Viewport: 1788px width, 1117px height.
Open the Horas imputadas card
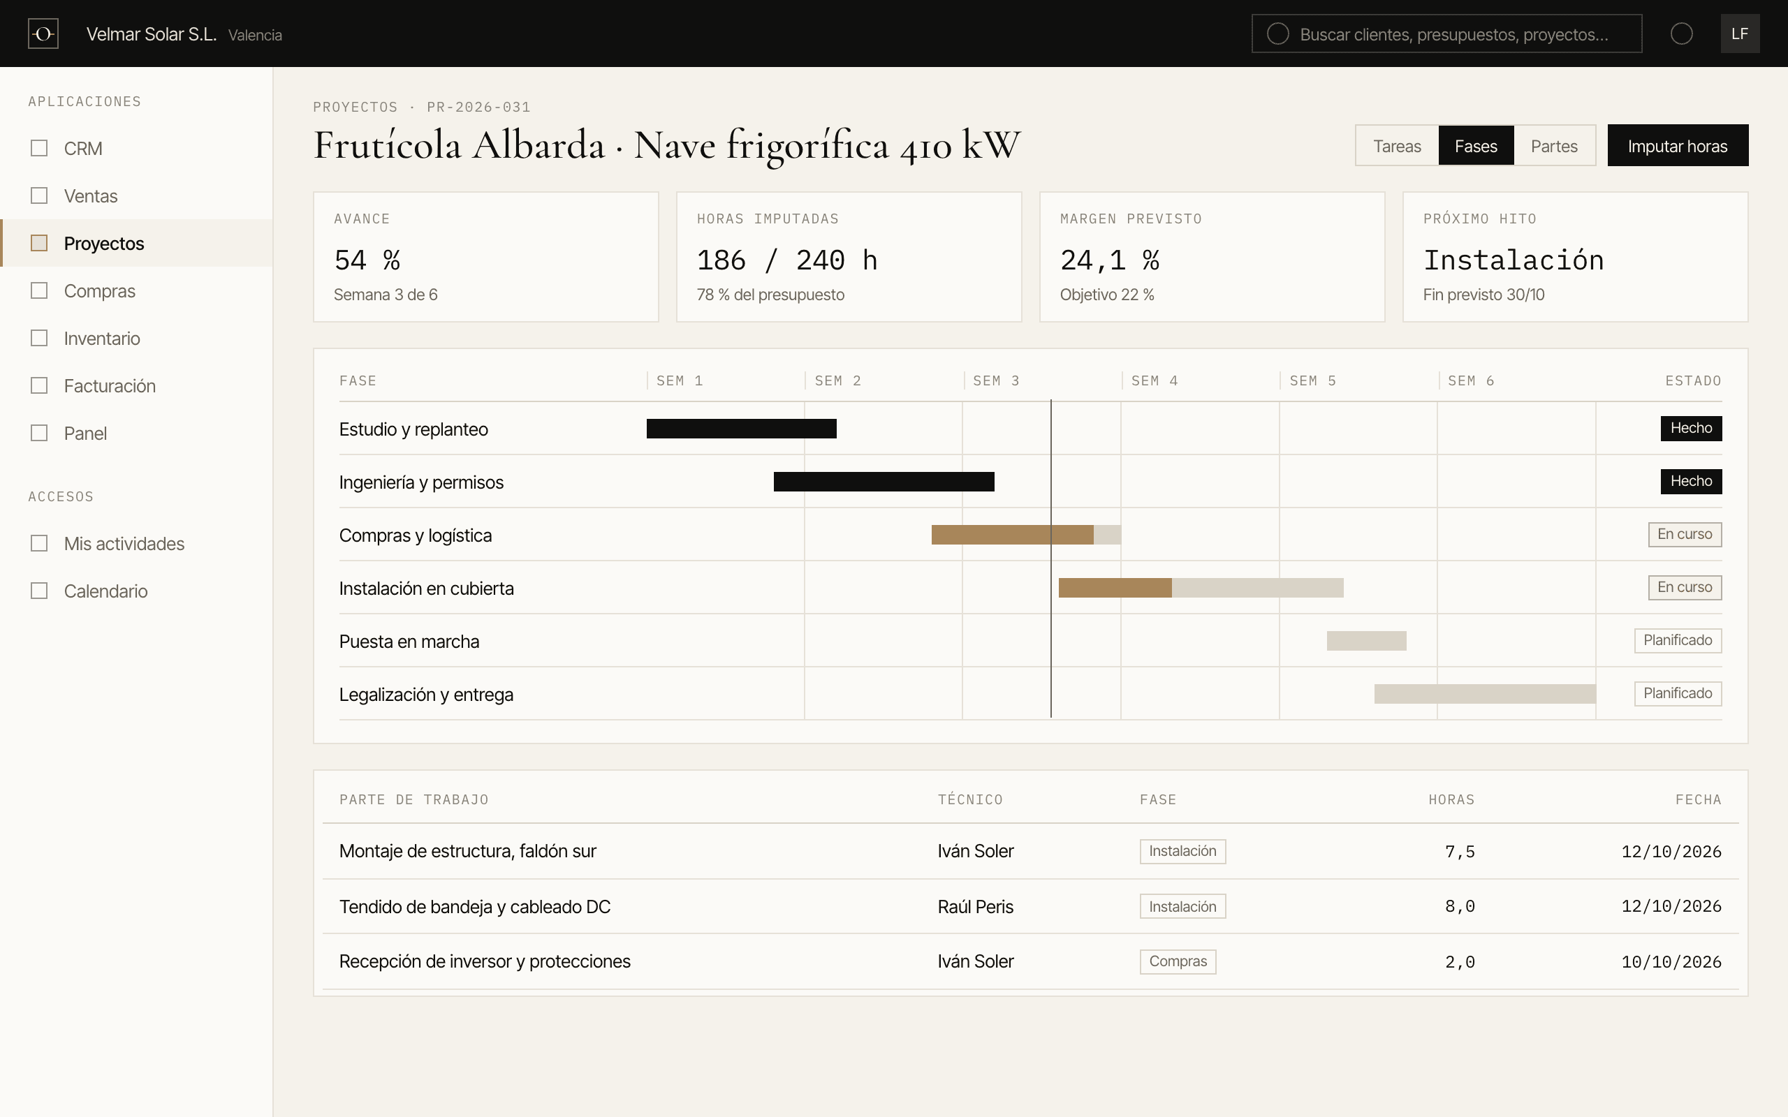coord(849,257)
